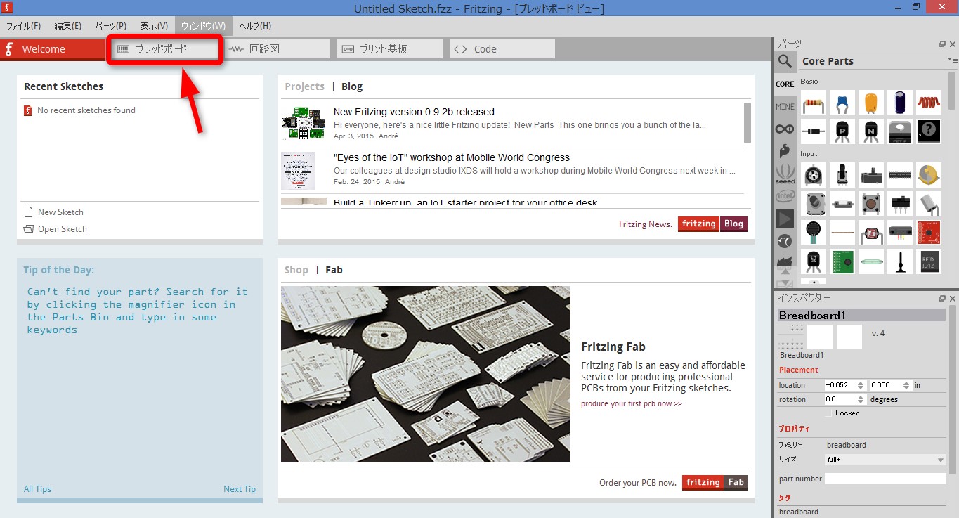
Task: Show the MINE parts bin tab
Action: point(785,107)
